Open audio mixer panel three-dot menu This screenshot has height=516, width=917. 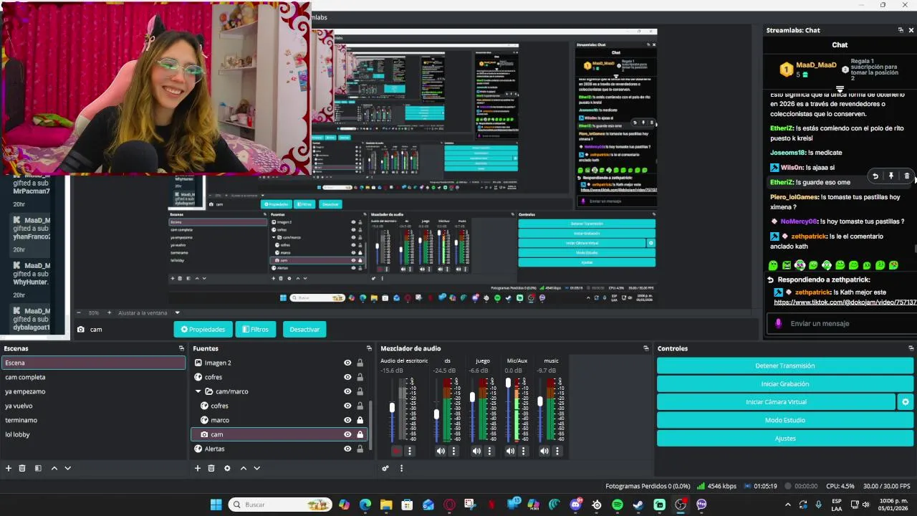401,468
